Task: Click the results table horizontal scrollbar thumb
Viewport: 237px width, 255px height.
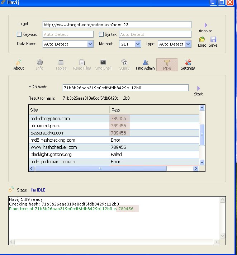Action: (x=101, y=168)
